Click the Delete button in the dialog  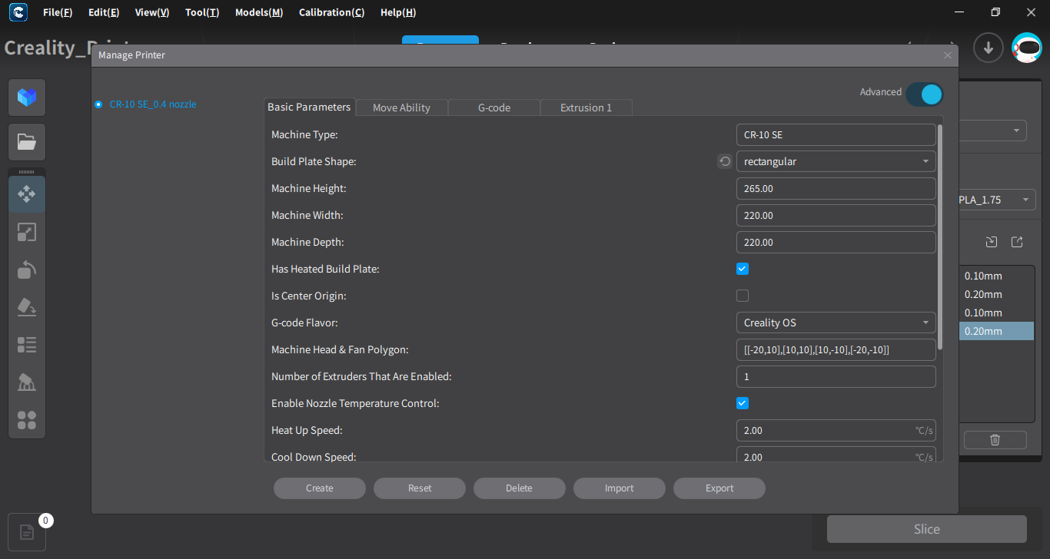[x=520, y=488]
